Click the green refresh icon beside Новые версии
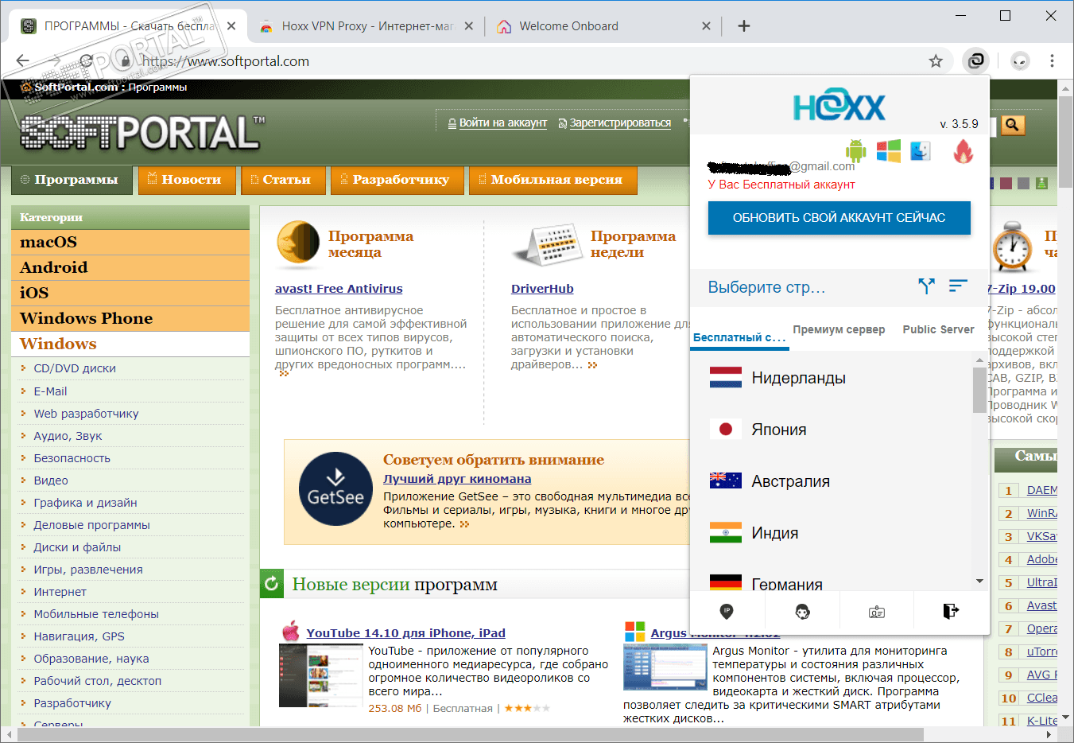Screen dimensions: 1074x743 coord(272,584)
